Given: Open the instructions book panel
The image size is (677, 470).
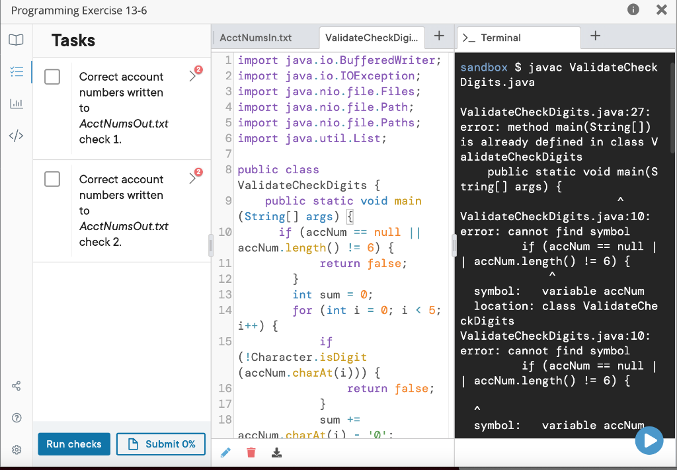Looking at the screenshot, I should (x=16, y=40).
